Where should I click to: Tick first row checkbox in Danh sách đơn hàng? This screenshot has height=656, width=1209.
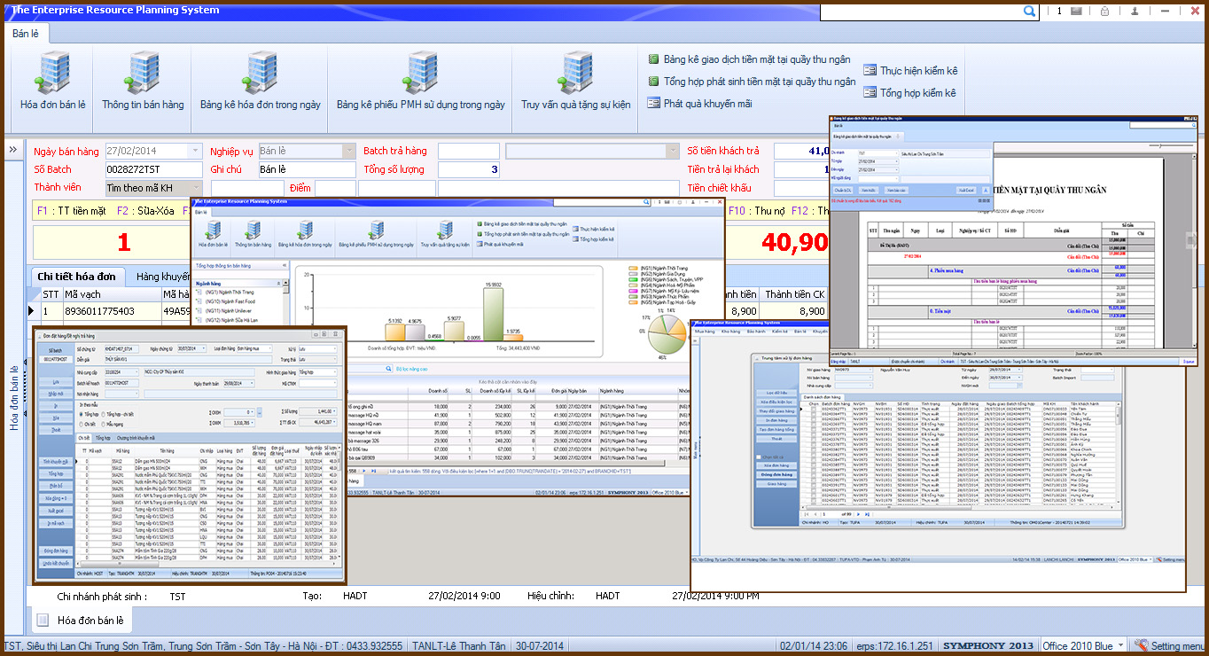click(x=814, y=409)
